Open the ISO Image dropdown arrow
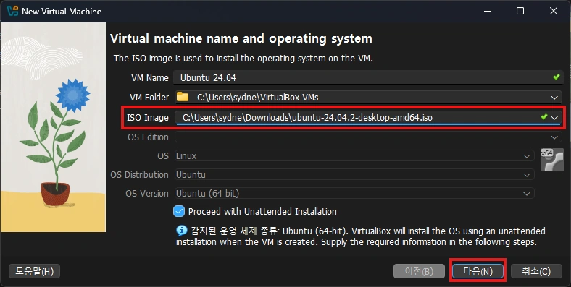The image size is (571, 287). (554, 118)
